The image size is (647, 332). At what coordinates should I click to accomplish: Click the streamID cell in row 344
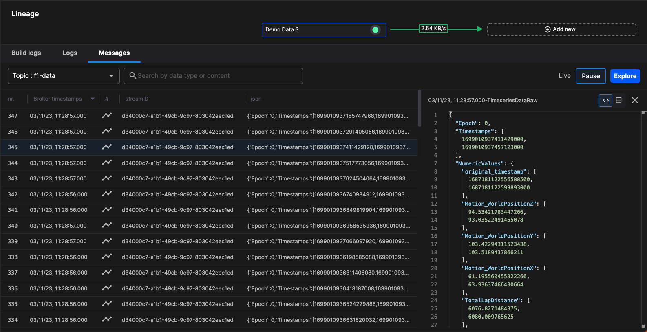(x=178, y=163)
